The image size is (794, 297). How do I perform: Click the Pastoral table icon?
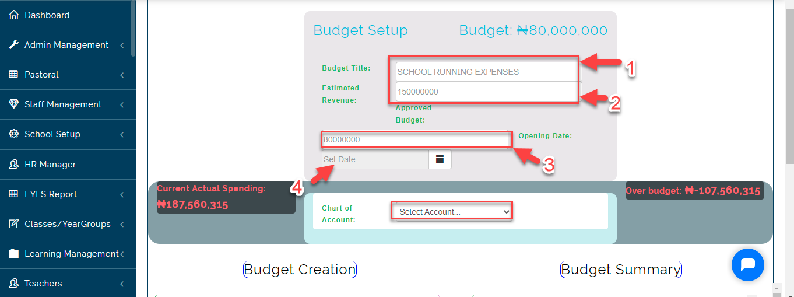(x=14, y=75)
